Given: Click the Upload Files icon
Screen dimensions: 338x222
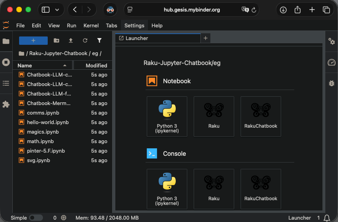Looking at the screenshot, I should (71, 40).
